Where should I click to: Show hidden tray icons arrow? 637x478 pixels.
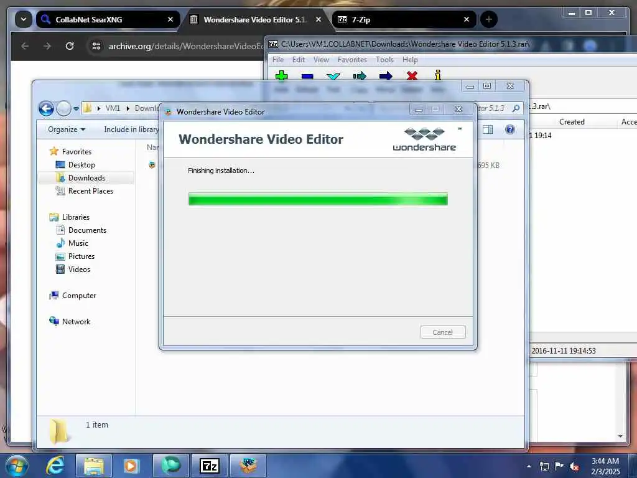tap(529, 466)
